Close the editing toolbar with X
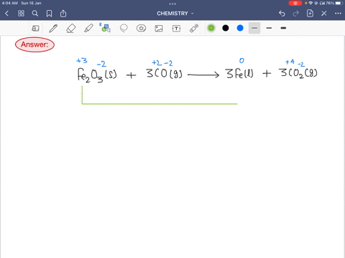The image size is (345, 258). pos(324,14)
